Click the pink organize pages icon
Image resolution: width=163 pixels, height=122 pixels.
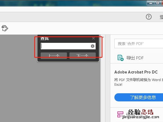pyautogui.click(x=120, y=114)
